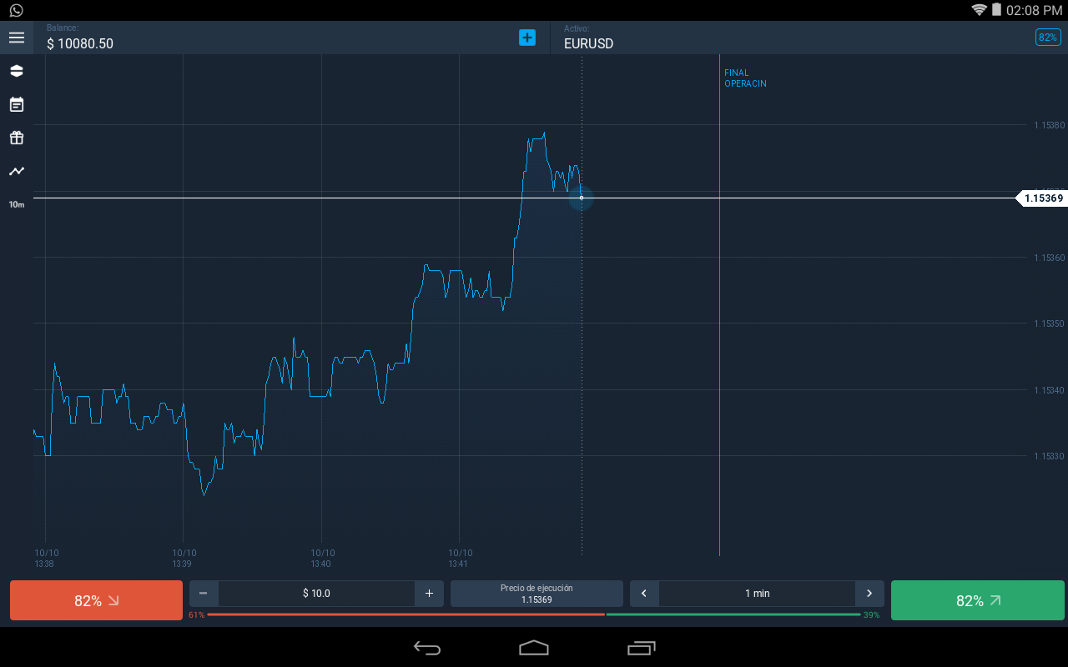Open the economic calendar icon
Screen dimensions: 1068x667
pos(17,104)
